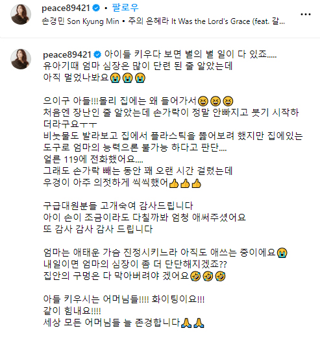
Task: Click the middle thumbs-up emoji after 씩씩했어
Action: 185,183
